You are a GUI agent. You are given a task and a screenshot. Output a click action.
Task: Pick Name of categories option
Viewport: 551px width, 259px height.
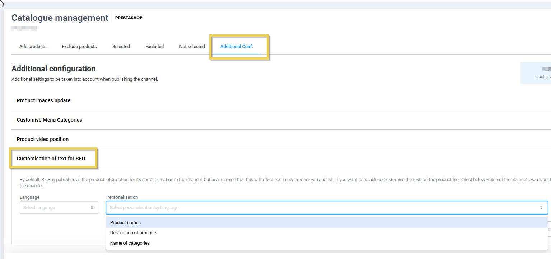click(x=130, y=243)
